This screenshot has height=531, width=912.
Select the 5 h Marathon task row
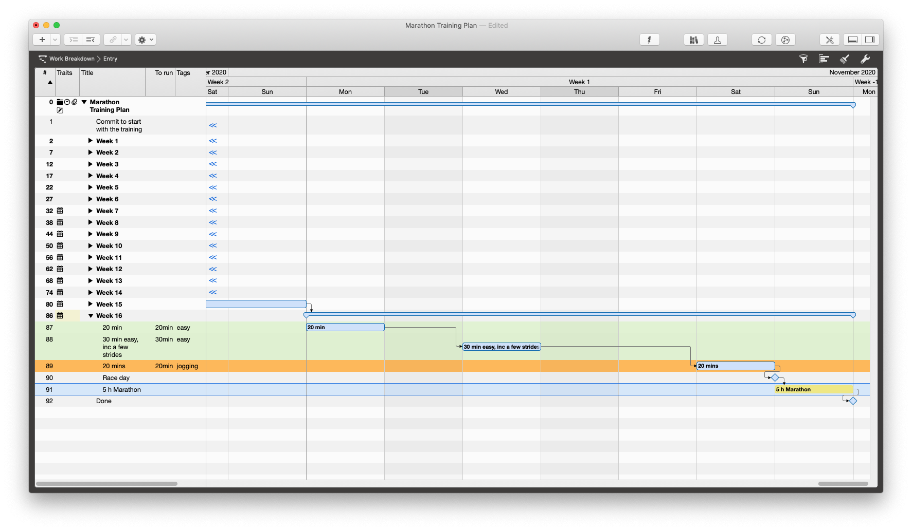click(121, 389)
